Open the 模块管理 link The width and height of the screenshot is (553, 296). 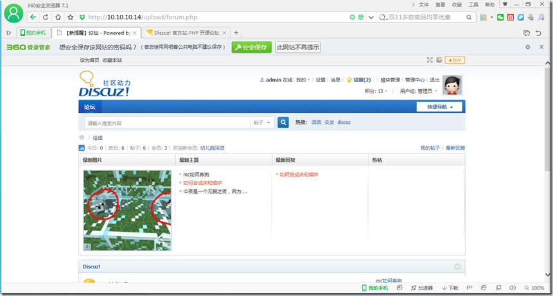tap(390, 80)
